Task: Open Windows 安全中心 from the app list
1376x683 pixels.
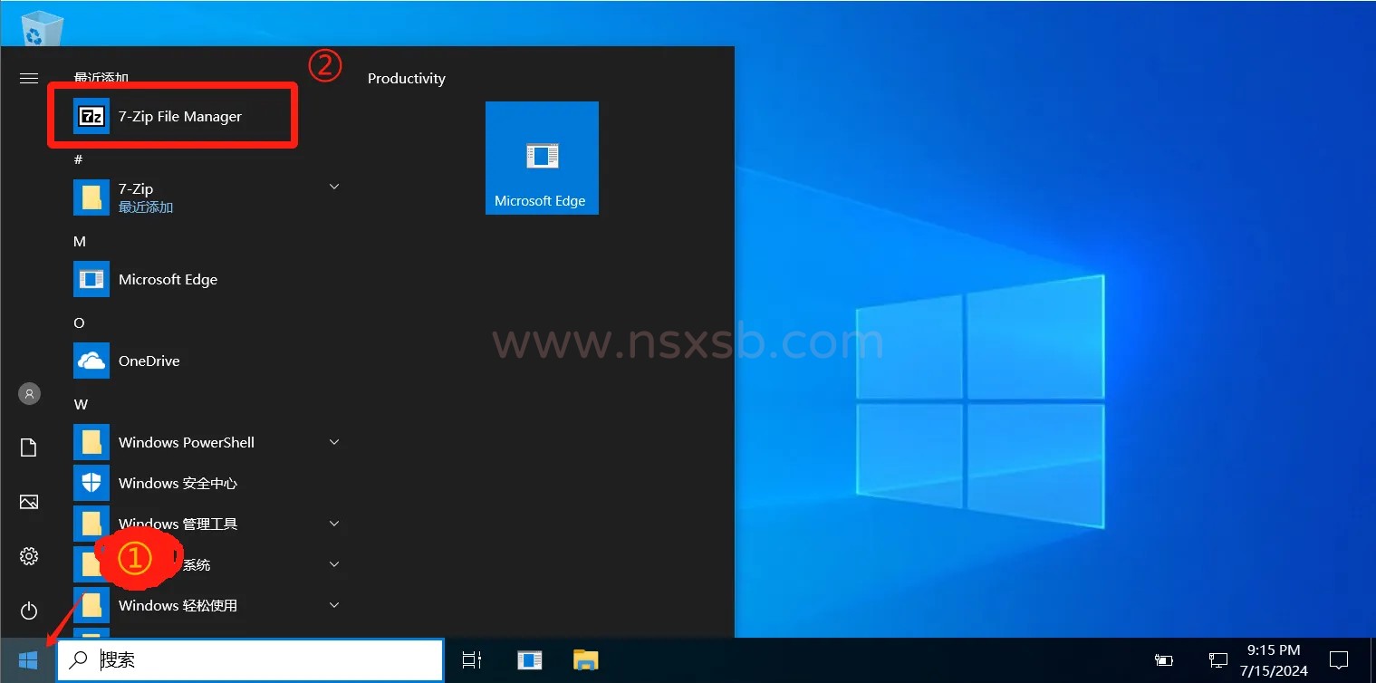Action: tap(207, 483)
